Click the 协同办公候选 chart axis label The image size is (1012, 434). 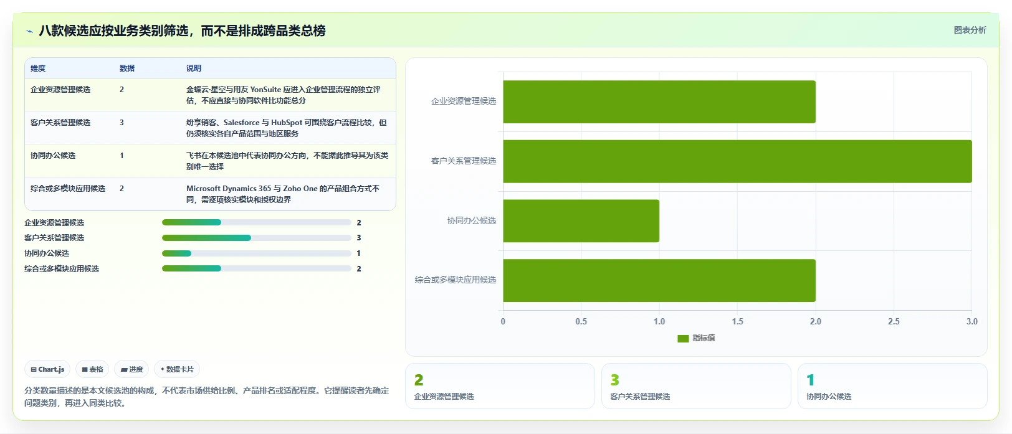(472, 221)
